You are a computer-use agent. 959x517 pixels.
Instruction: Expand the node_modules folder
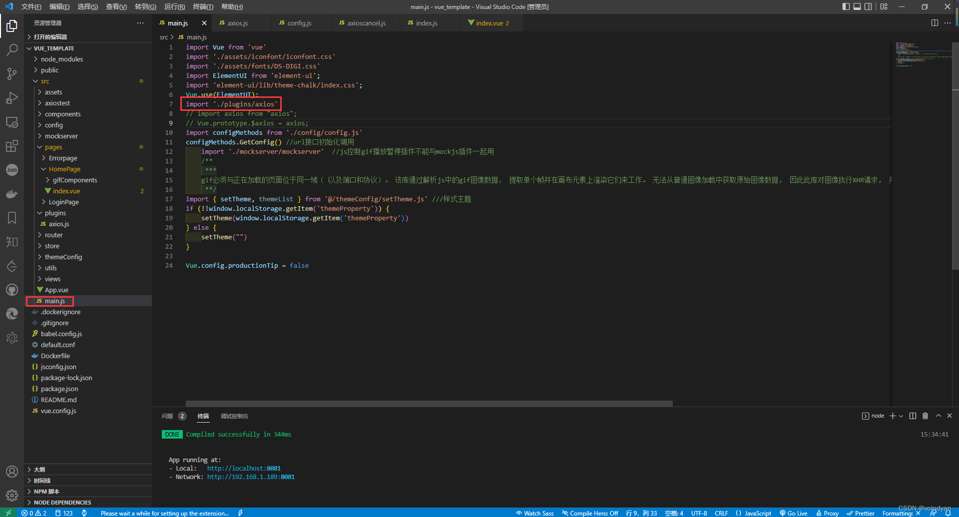(x=62, y=59)
